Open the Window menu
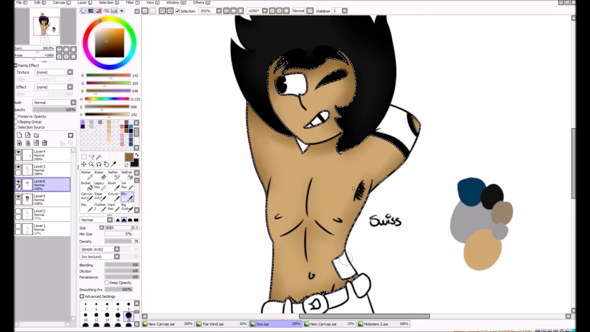Screen dimensions: 590x332 pyautogui.click(x=176, y=3)
